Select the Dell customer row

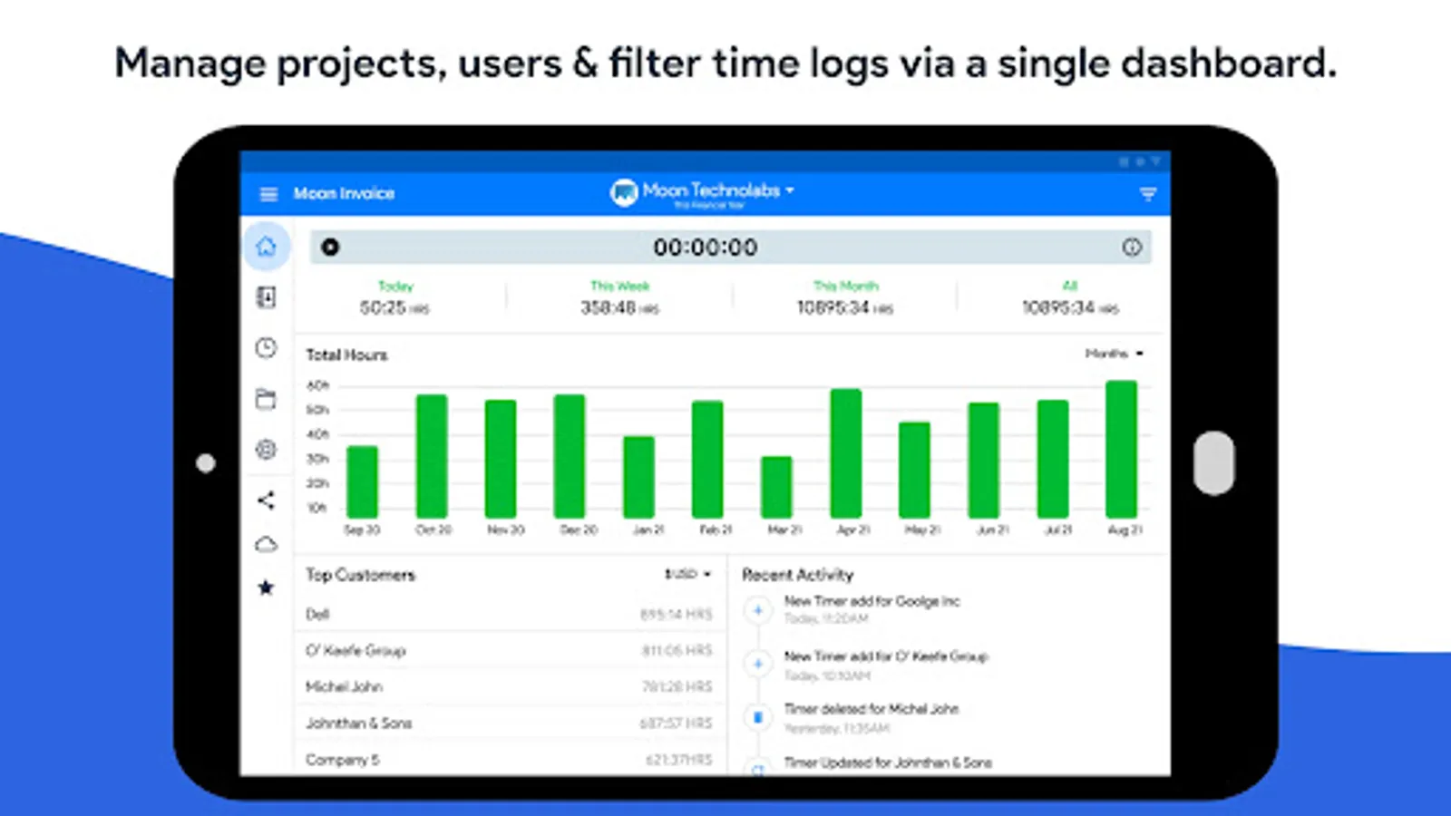(509, 614)
